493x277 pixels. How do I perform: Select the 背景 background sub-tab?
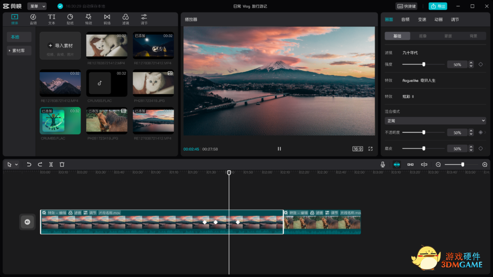(x=474, y=36)
